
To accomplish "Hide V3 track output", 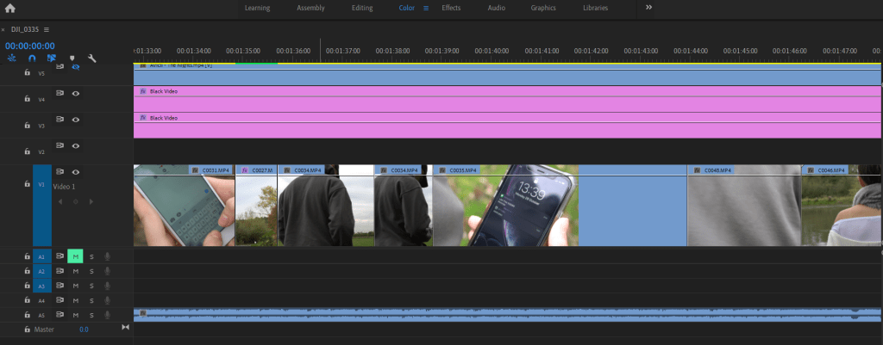I will point(76,120).
